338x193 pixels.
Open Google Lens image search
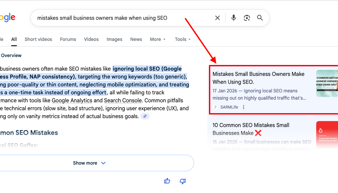pos(247,18)
